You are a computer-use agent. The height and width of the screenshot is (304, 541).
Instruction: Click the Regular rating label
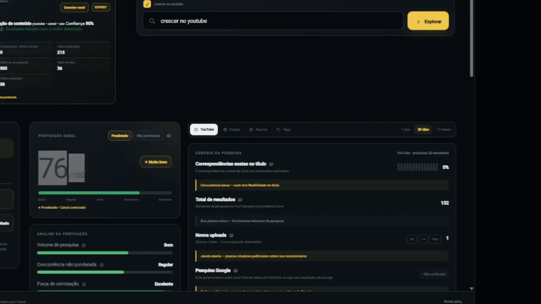[x=165, y=265]
